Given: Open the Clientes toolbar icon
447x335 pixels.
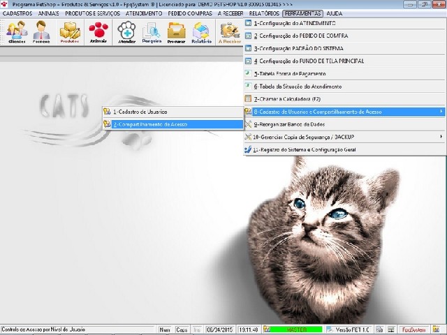Looking at the screenshot, I should (17, 32).
